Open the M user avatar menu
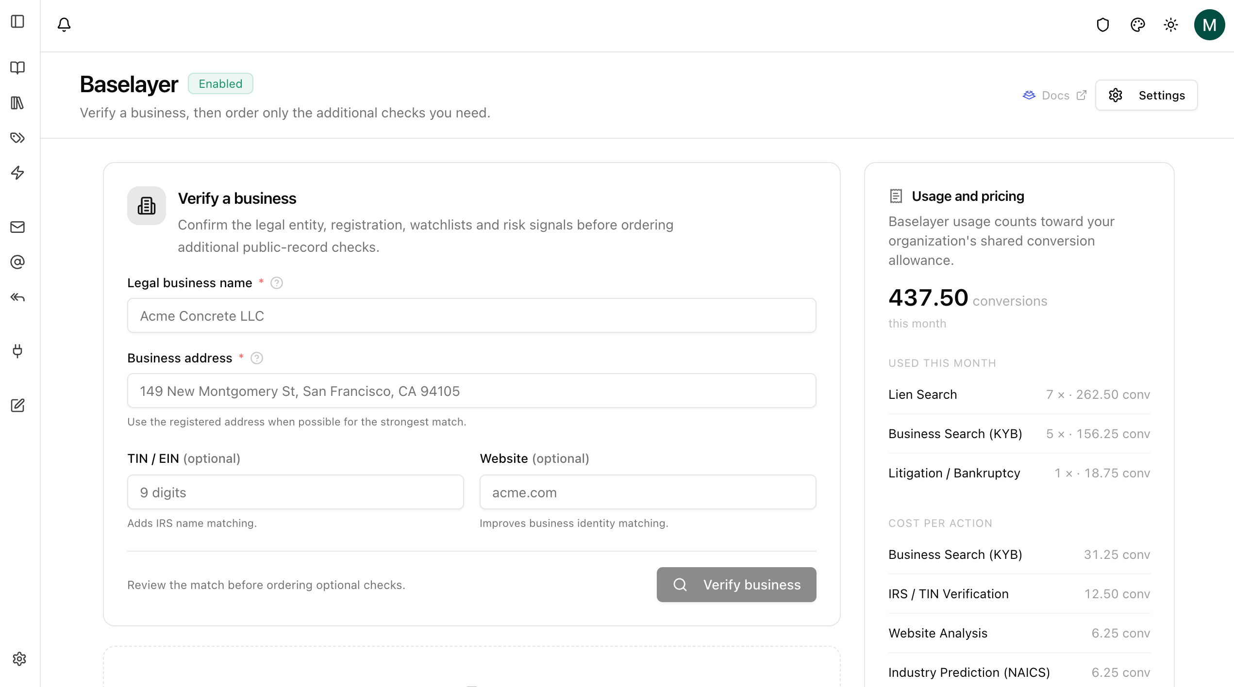 1209,25
